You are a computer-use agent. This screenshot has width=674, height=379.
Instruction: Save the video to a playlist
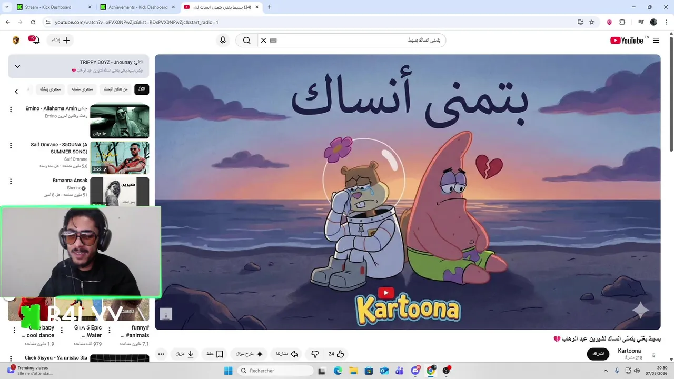pos(215,354)
